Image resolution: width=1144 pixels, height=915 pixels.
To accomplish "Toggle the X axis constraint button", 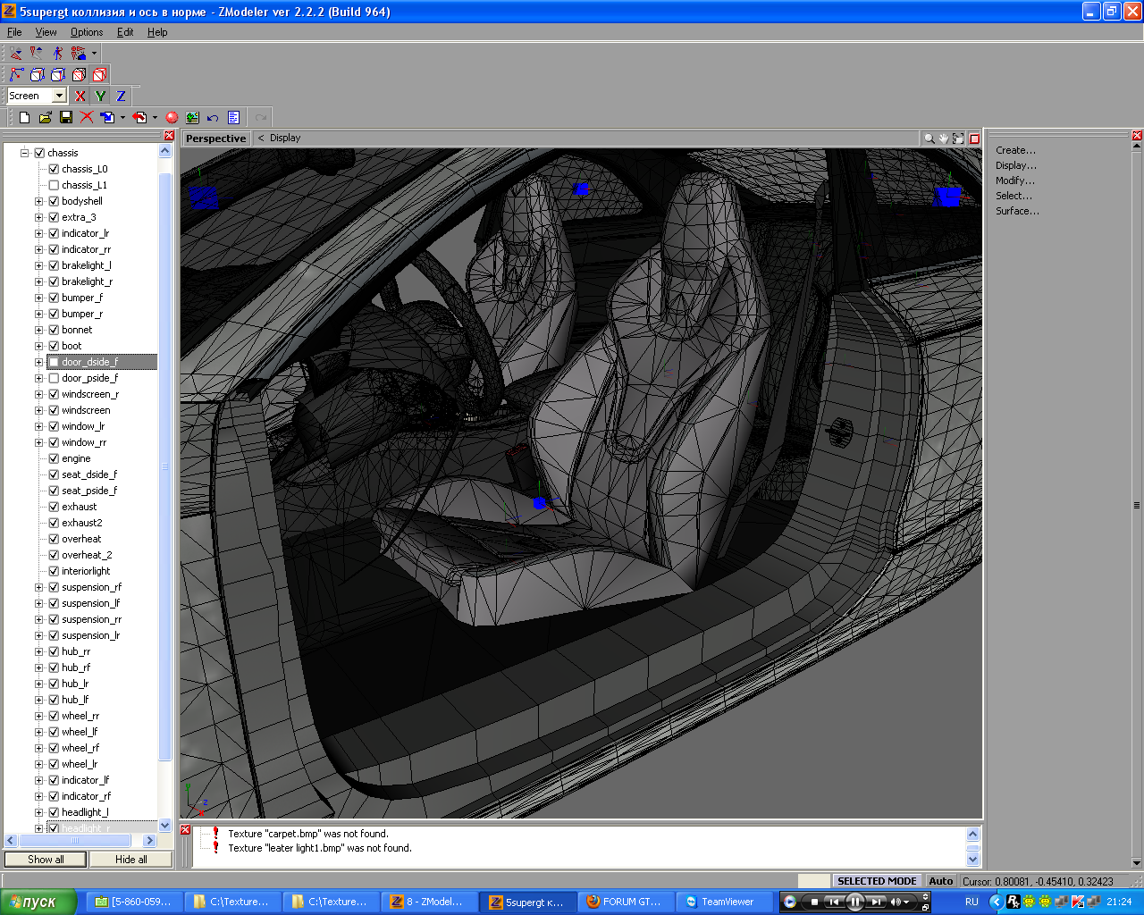I will point(80,96).
